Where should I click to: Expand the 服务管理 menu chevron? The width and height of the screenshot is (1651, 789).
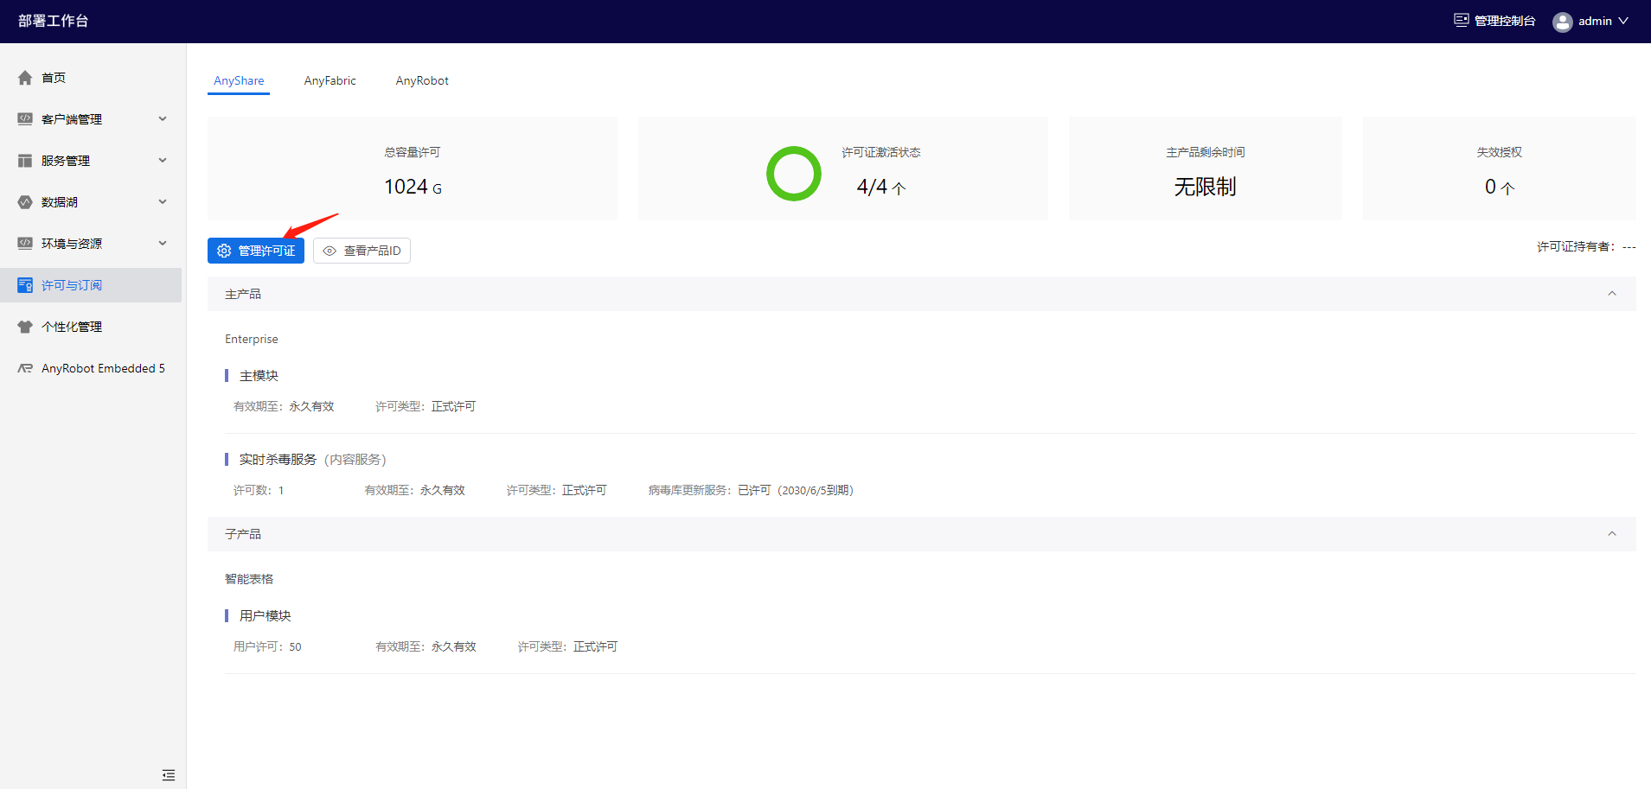(x=163, y=161)
